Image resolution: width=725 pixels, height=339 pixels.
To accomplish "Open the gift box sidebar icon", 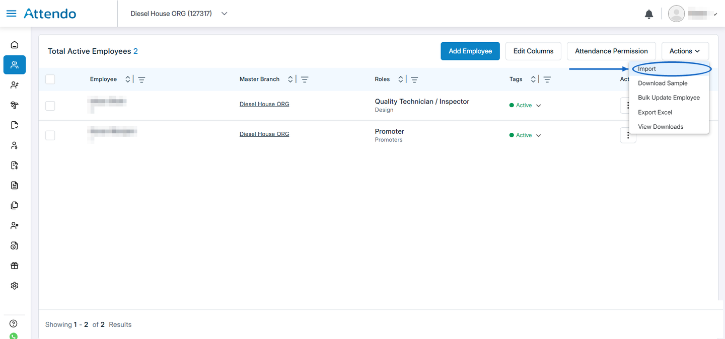I will 15,266.
